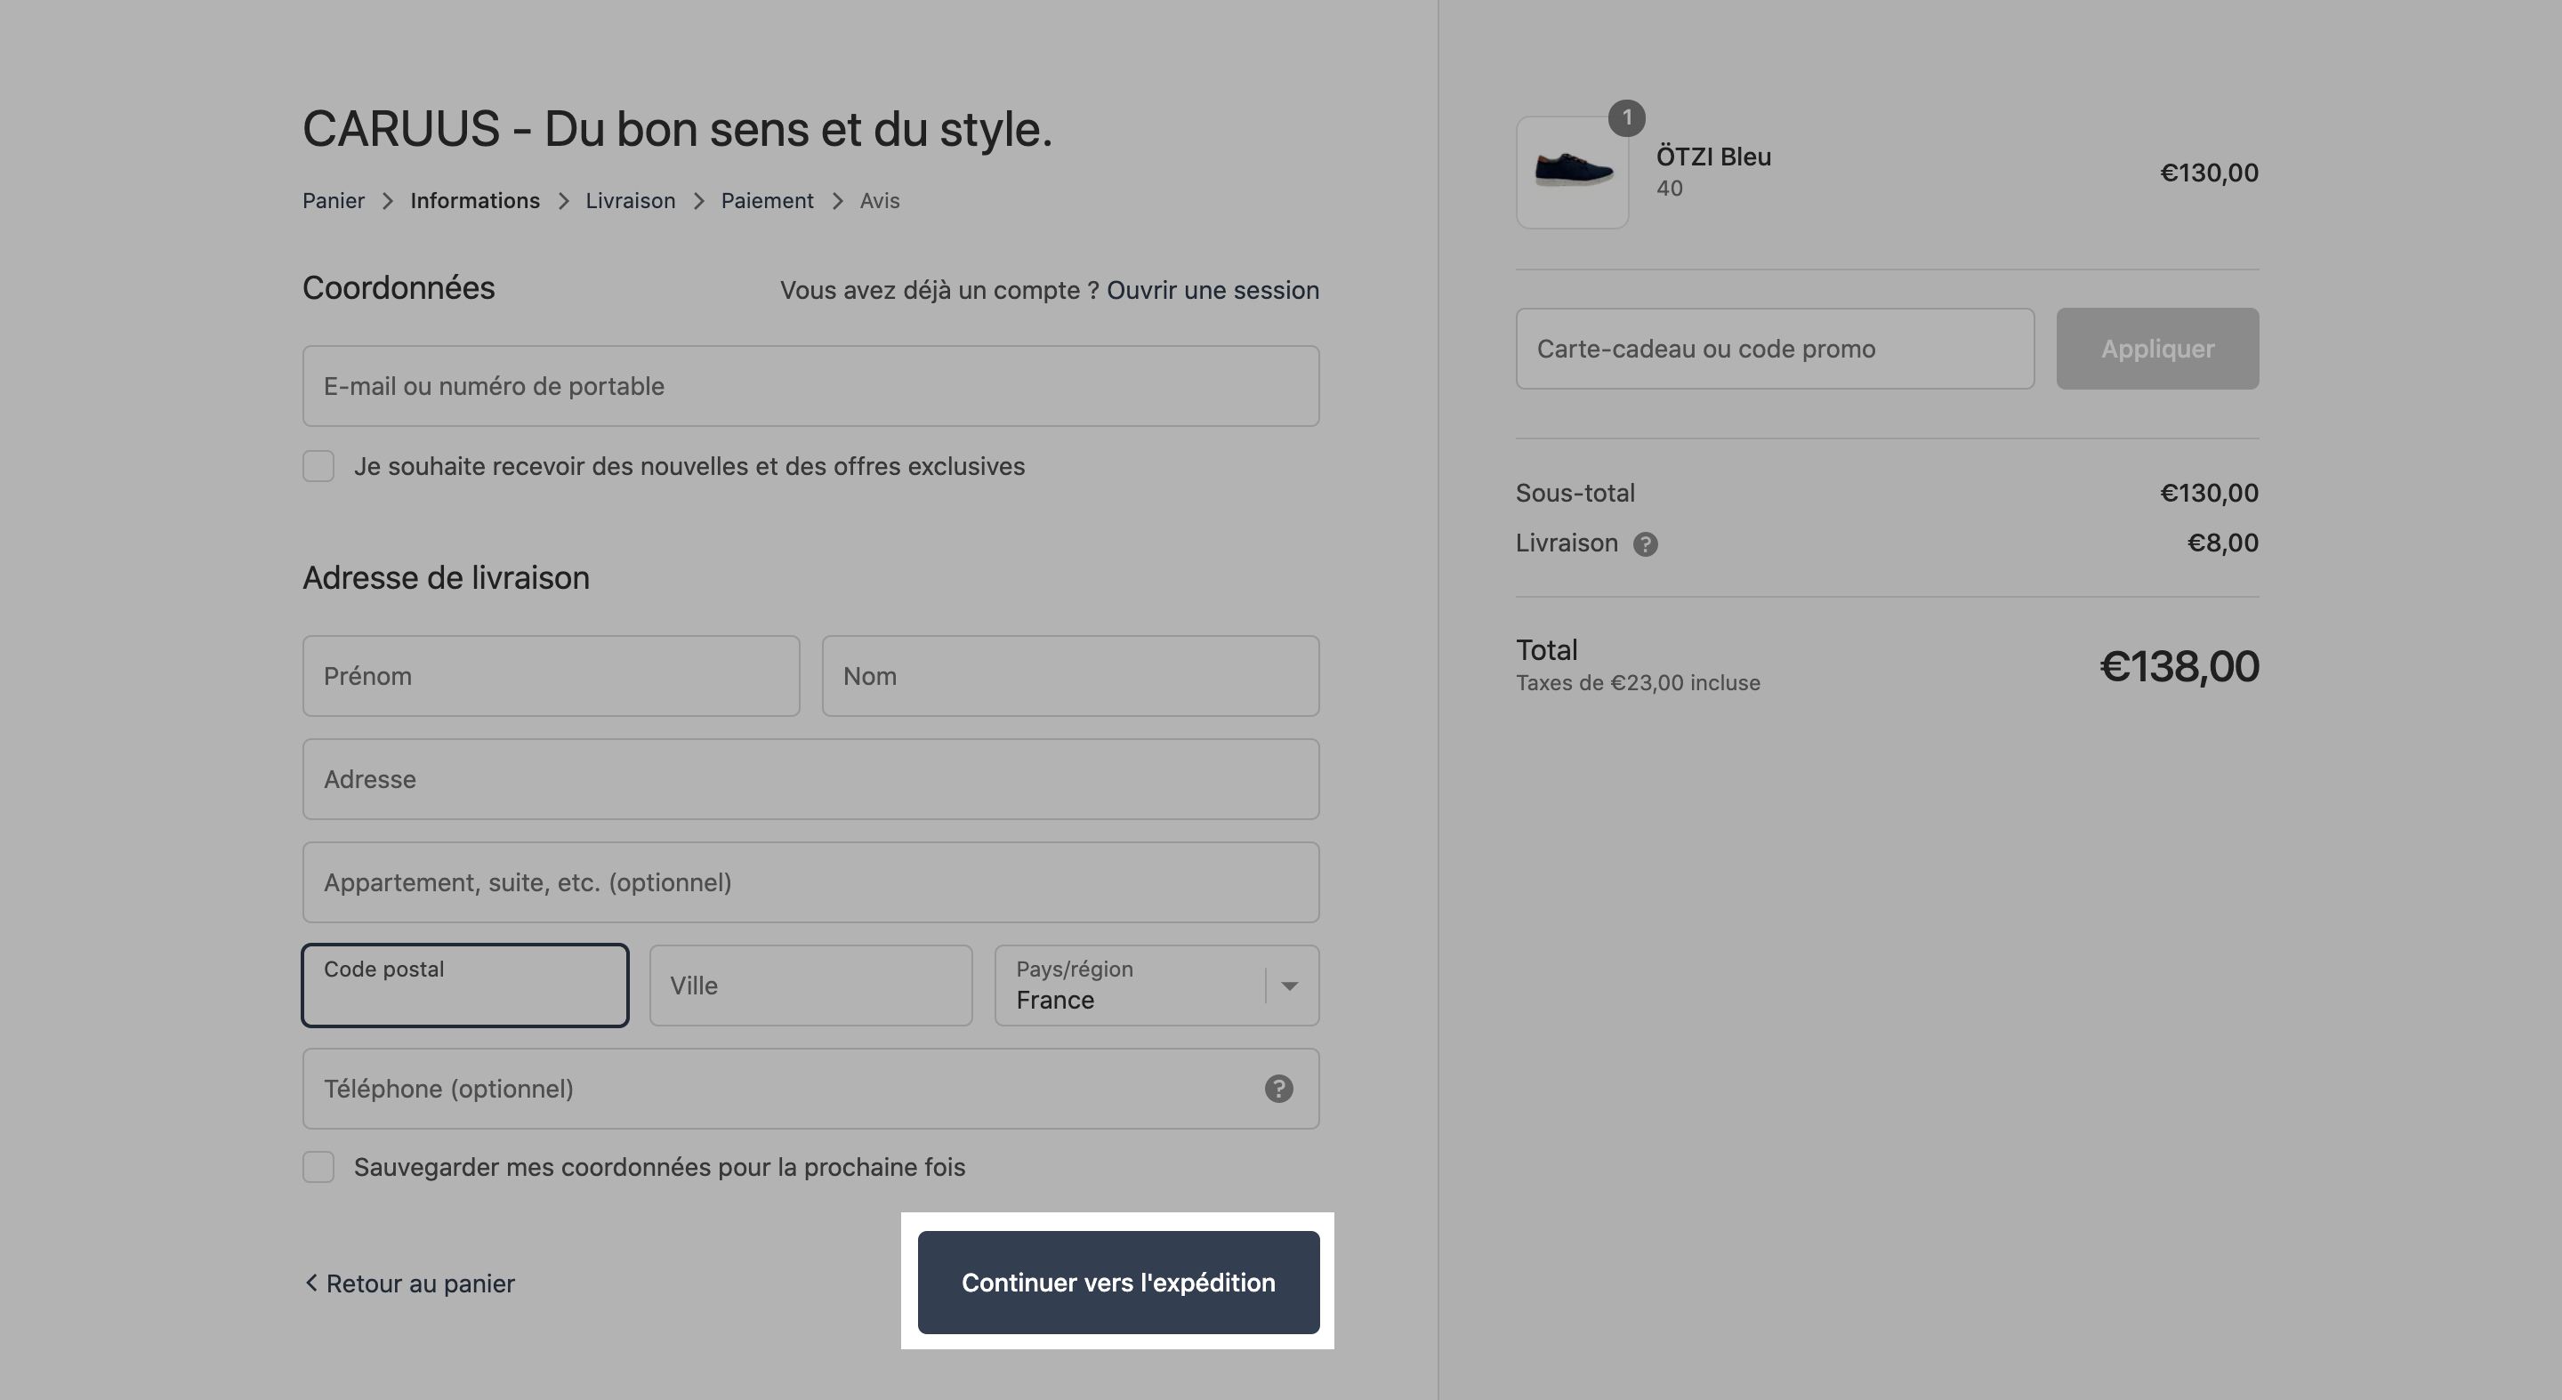This screenshot has height=1400, width=2562.
Task: Click into the Prénom field
Action: (551, 676)
